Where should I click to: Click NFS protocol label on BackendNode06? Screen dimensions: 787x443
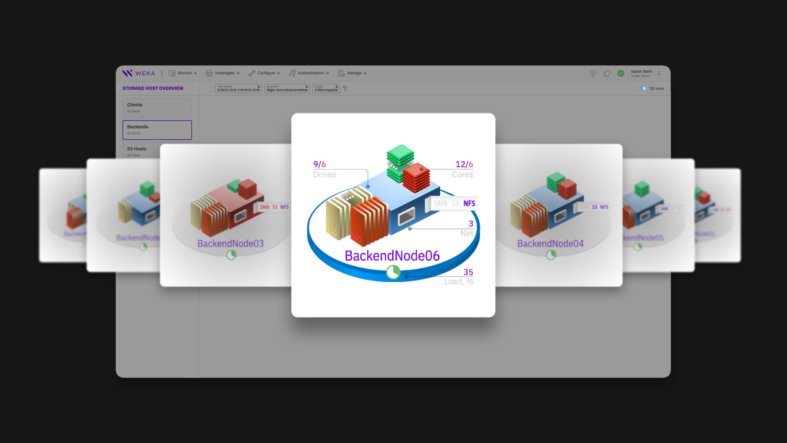click(x=469, y=203)
